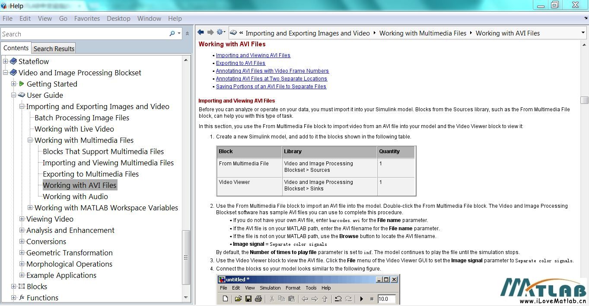Open the Go menu
Image resolution: width=589 pixels, height=306 pixels.
(63, 19)
